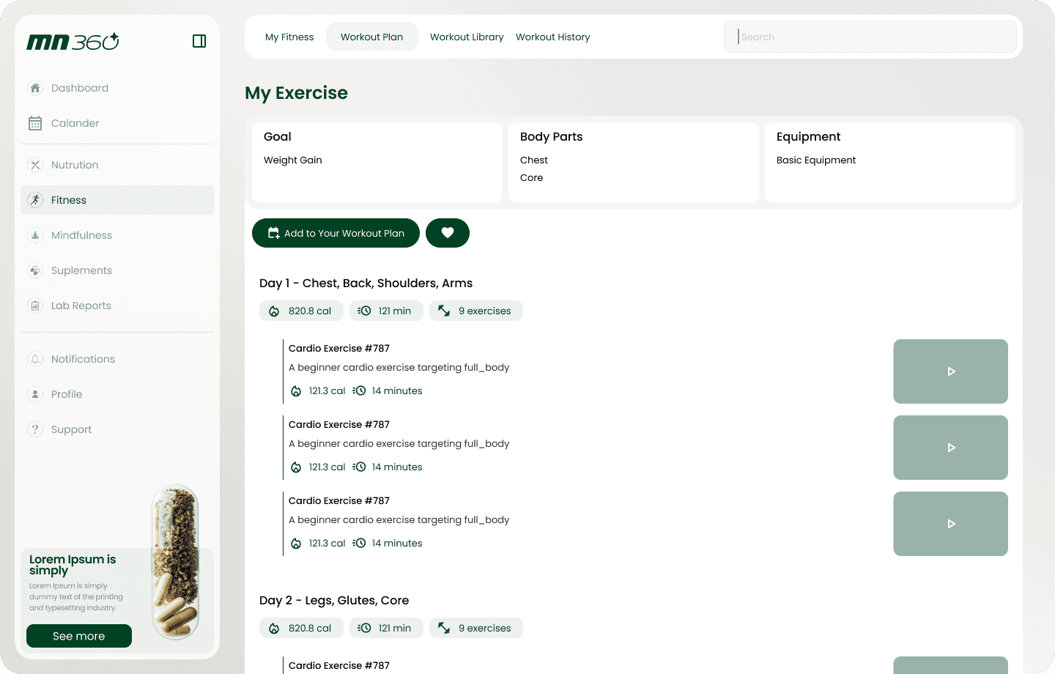
Task: Open Calander in sidebar
Action: (x=117, y=123)
